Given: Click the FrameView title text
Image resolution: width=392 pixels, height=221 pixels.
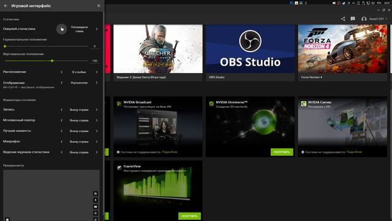Looking at the screenshot, I should pyautogui.click(x=132, y=166).
